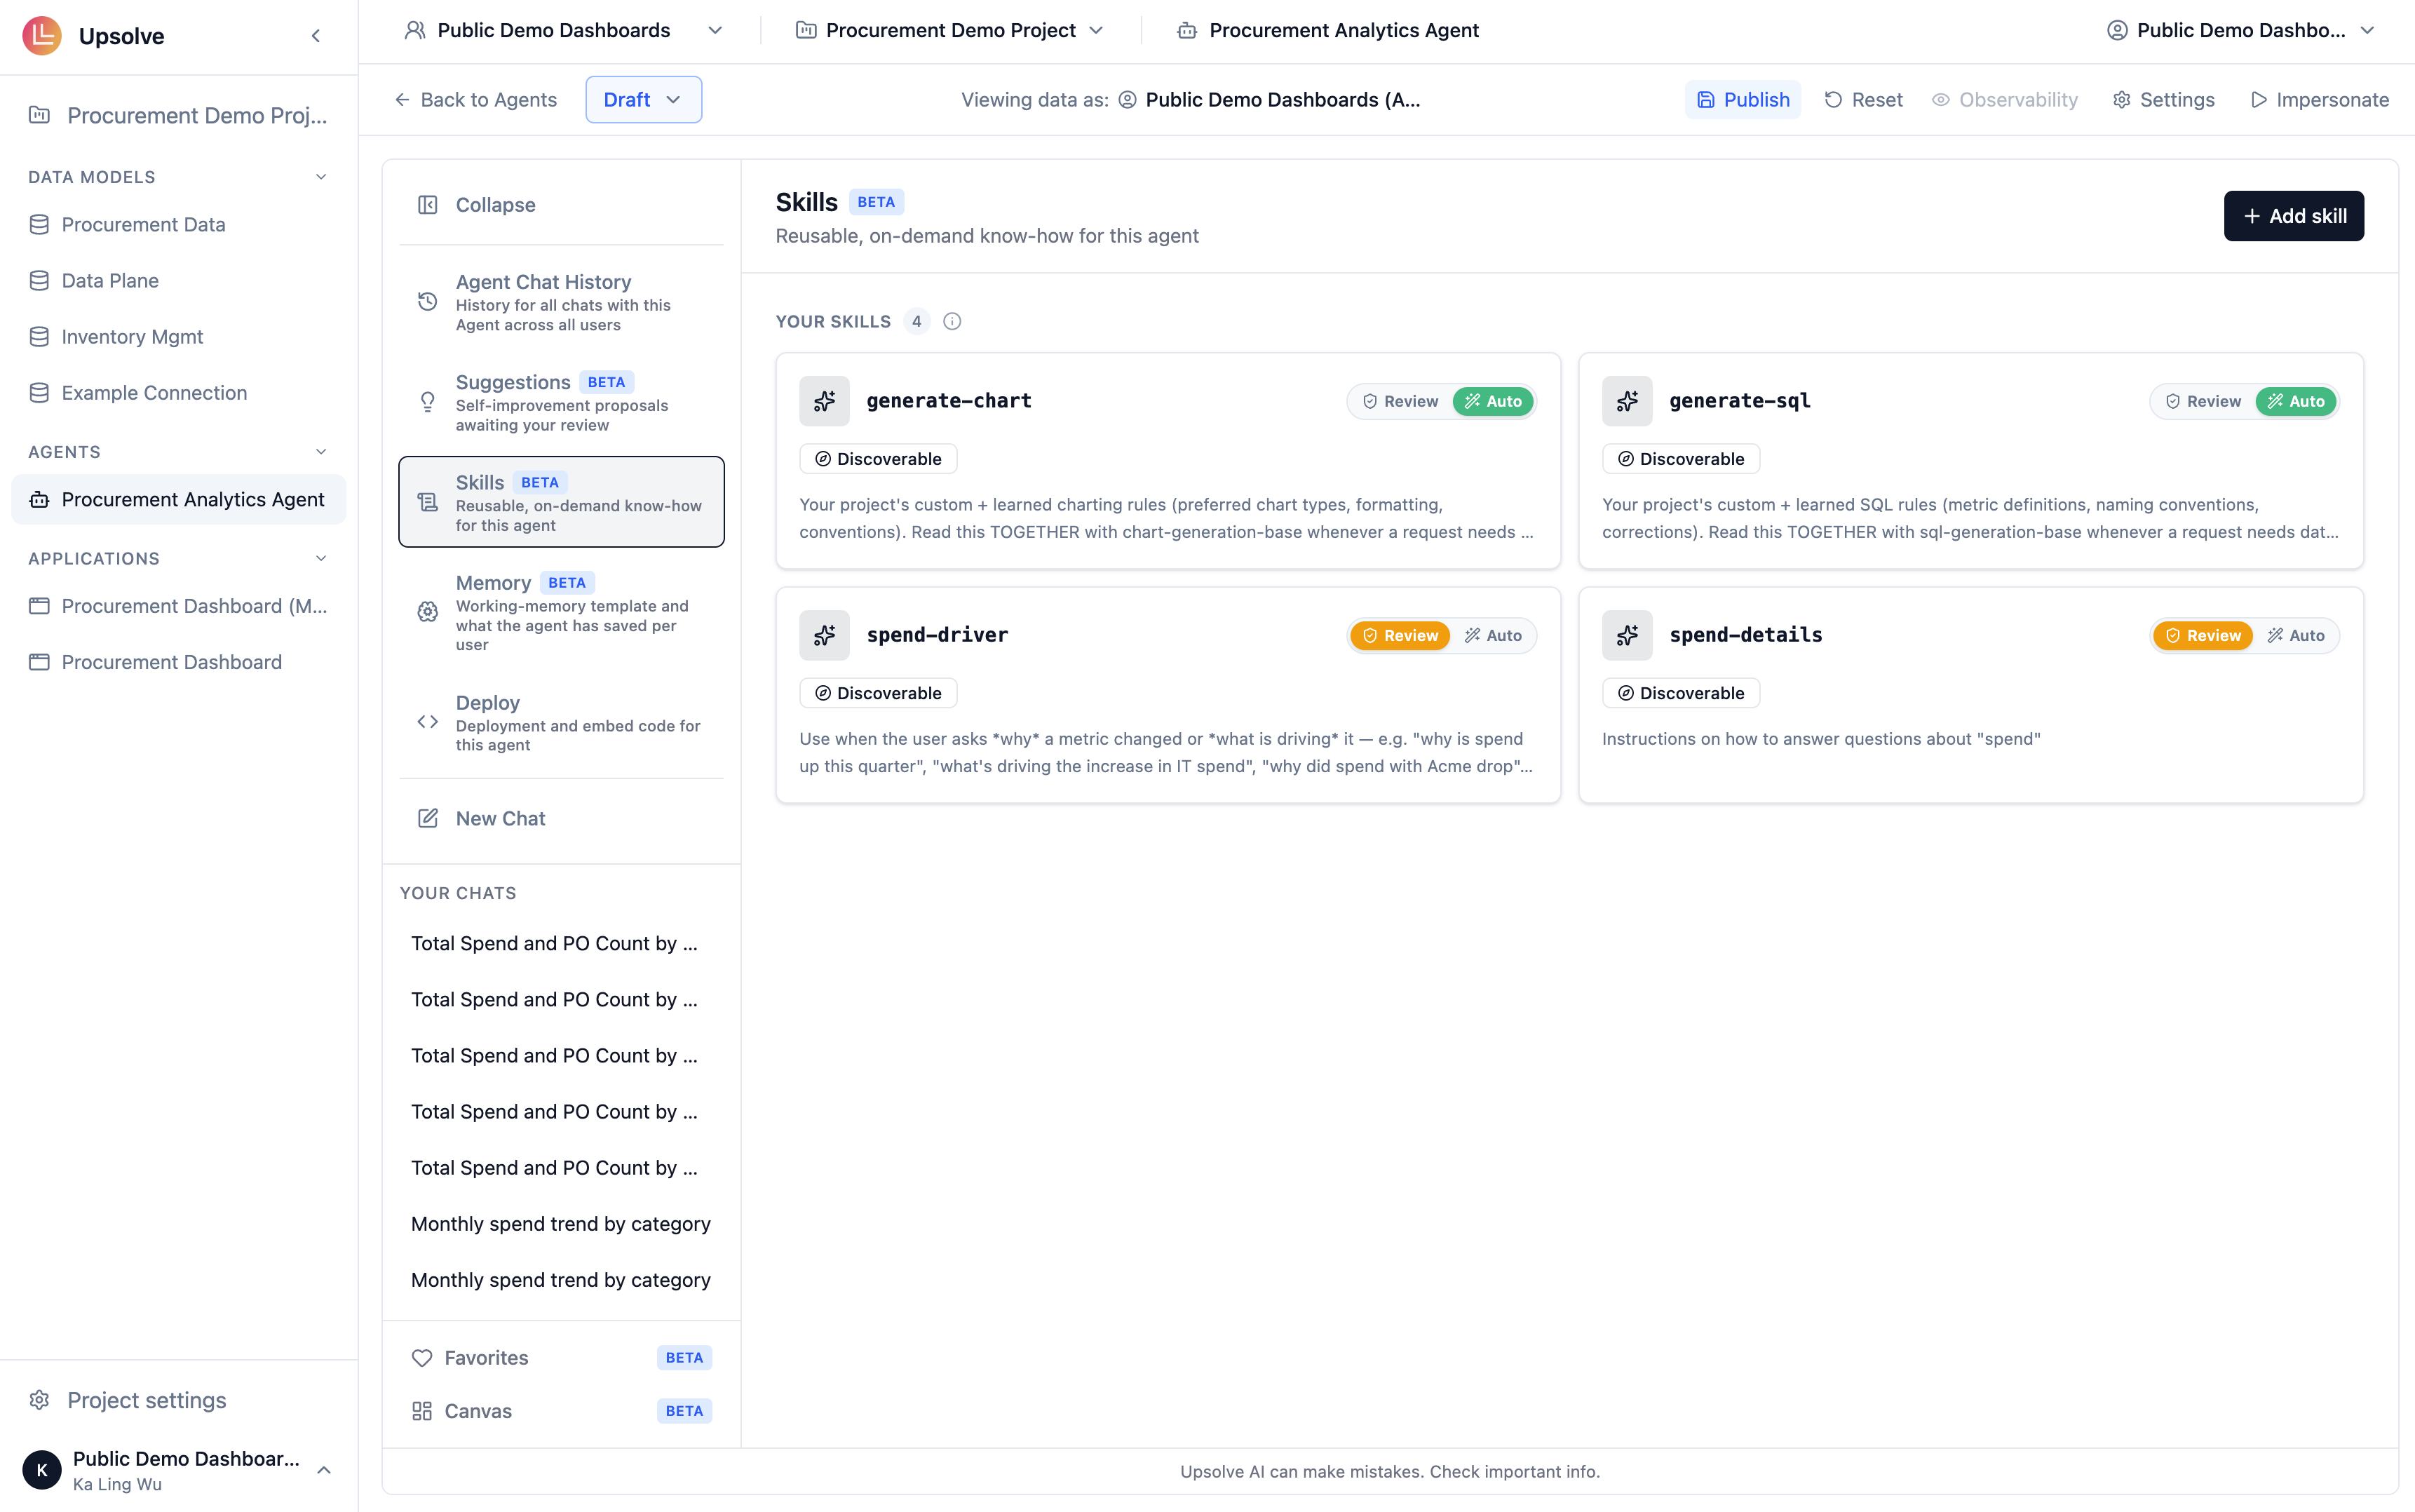Open the Canvas grid icon
Viewport: 2415px width, 1512px height.
(x=422, y=1411)
